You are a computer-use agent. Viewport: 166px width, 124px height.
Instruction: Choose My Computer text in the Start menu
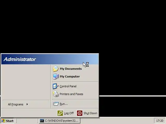[70, 76]
